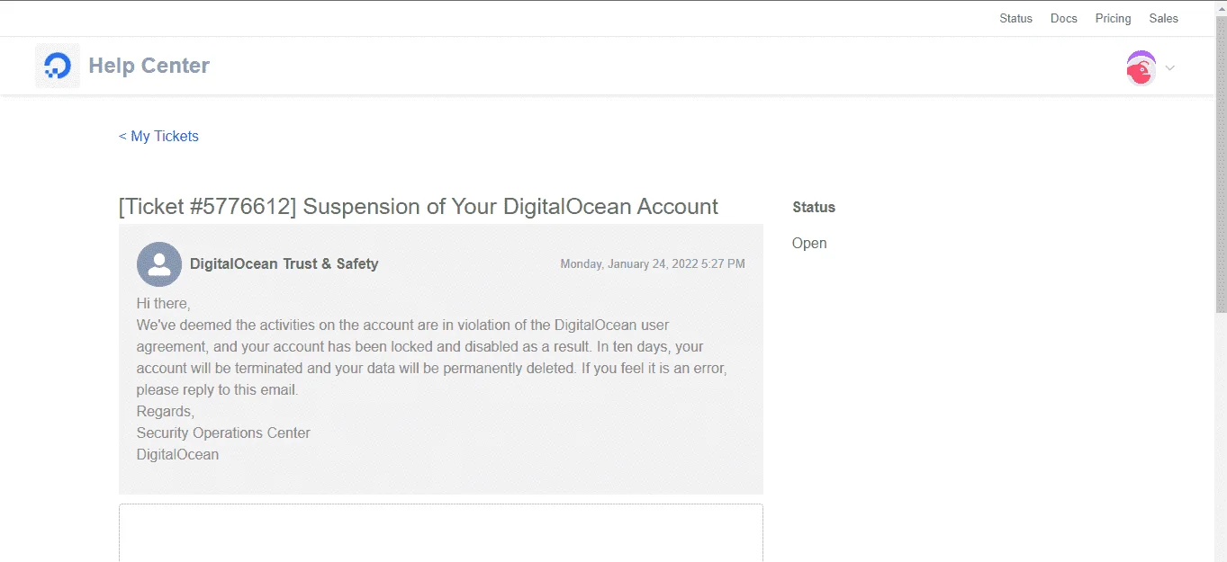This screenshot has height=562, width=1227.
Task: Go back to My Tickets
Action: (x=158, y=136)
